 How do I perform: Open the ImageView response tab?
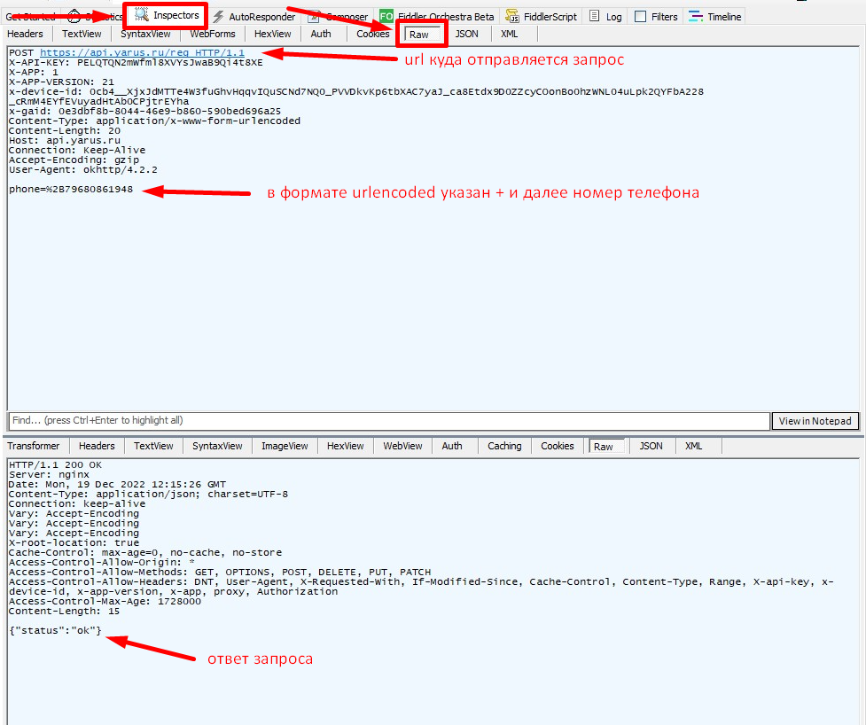[x=285, y=446]
